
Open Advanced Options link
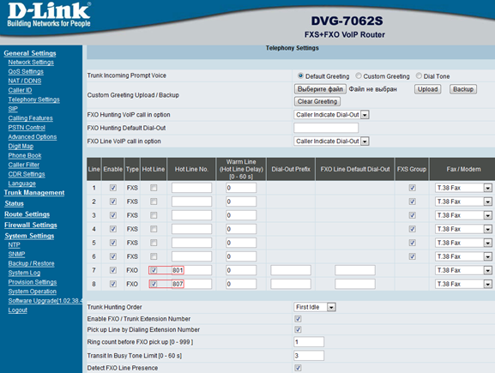[x=33, y=136]
